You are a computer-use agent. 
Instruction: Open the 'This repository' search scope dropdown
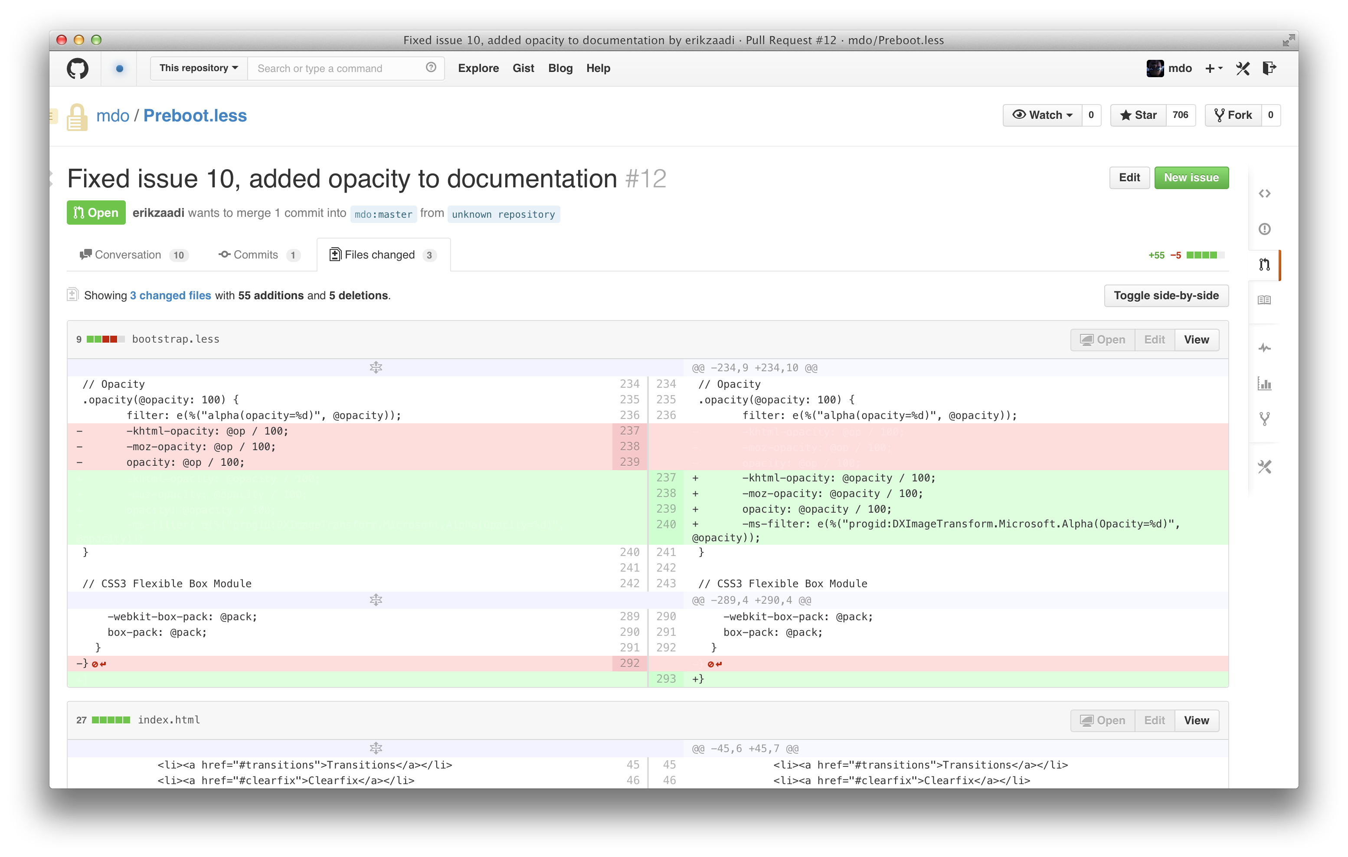[198, 68]
